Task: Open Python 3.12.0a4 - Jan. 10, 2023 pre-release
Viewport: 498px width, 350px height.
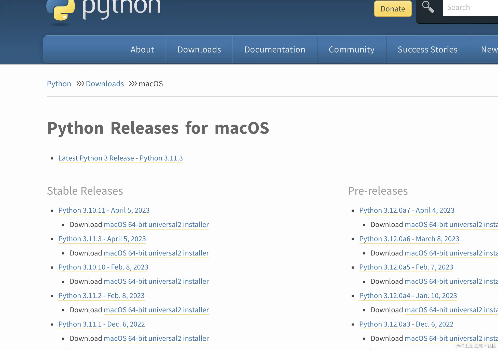Action: [408, 295]
